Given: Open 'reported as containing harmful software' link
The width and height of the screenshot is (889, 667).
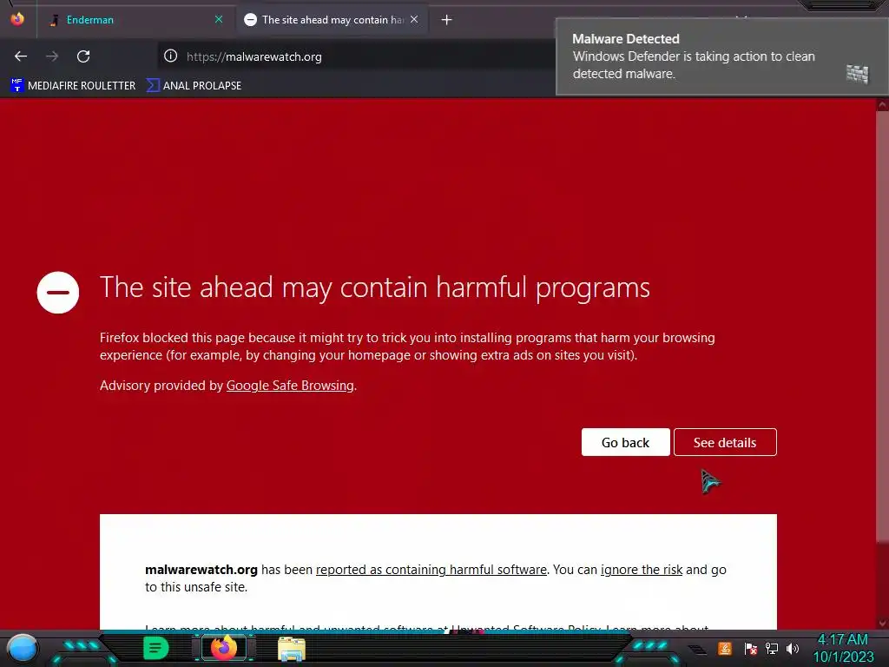Looking at the screenshot, I should [431, 570].
